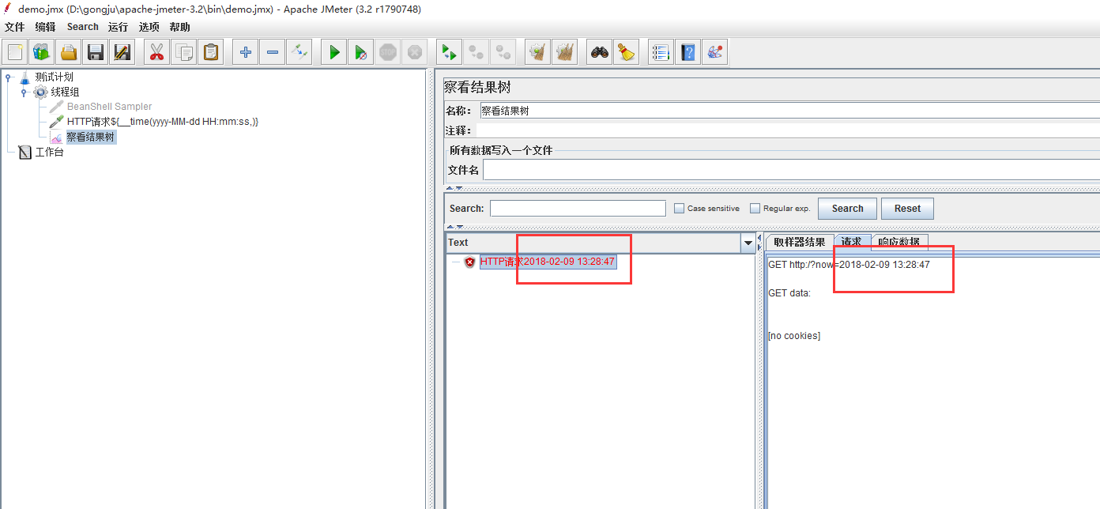Click the Copy toolbar icon
The height and width of the screenshot is (509, 1100).
[x=184, y=52]
